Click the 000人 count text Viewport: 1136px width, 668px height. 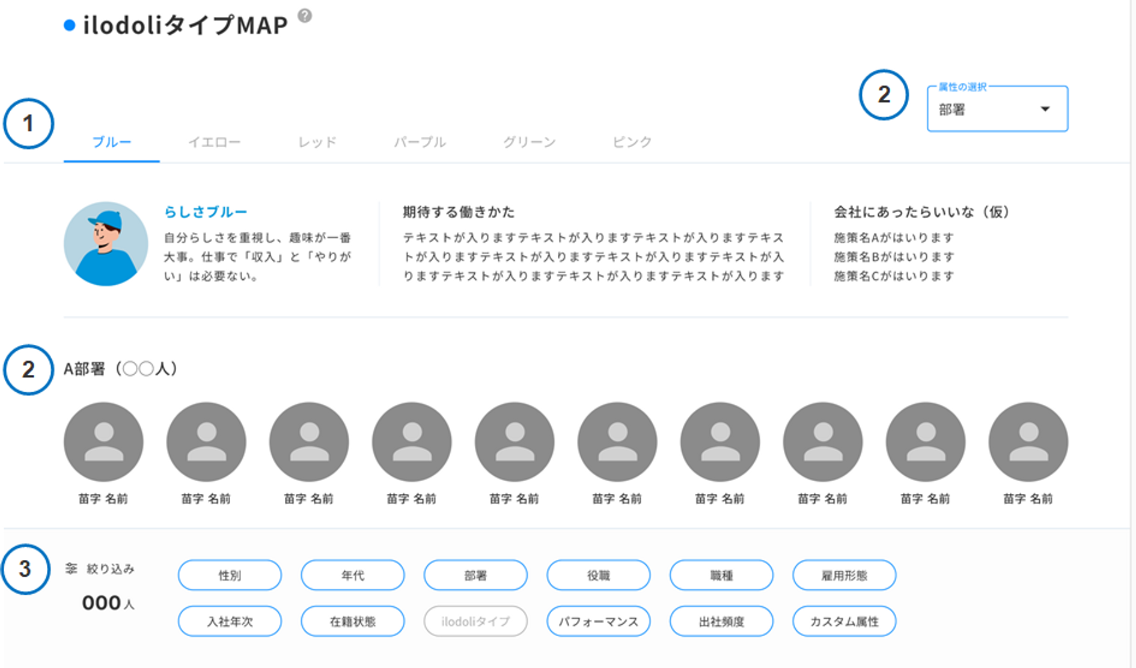coord(108,603)
